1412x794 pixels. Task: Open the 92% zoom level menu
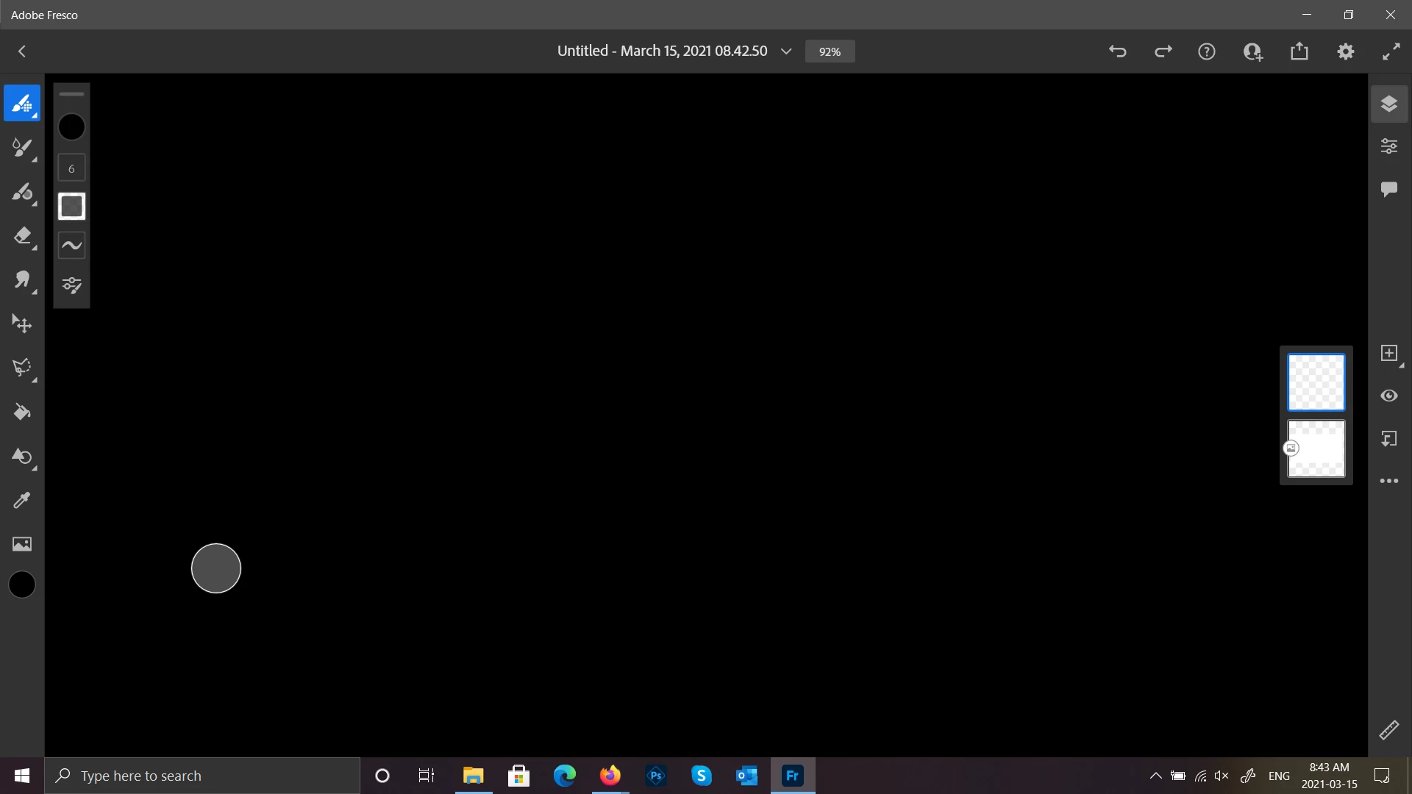point(830,51)
